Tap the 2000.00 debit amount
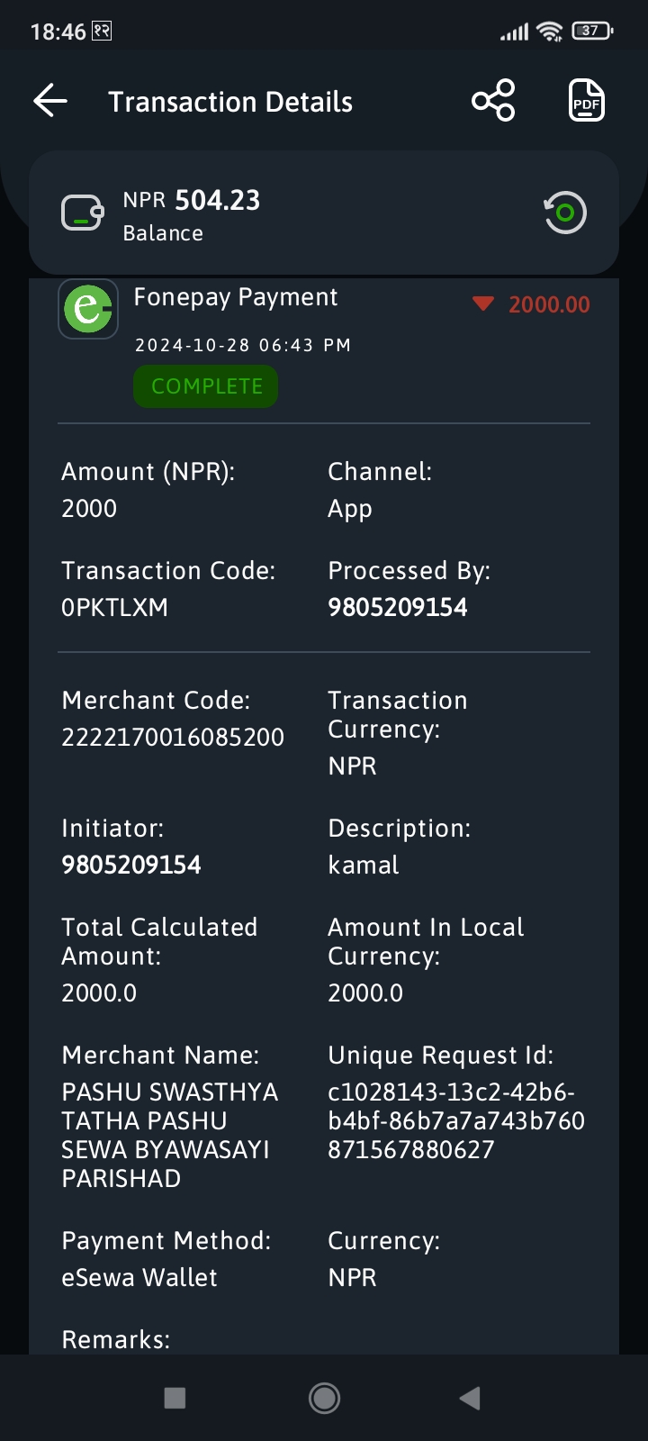This screenshot has width=648, height=1441. pos(549,304)
